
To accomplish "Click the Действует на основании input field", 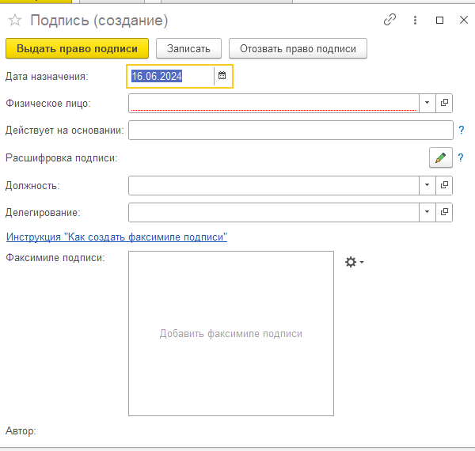I will [x=291, y=130].
